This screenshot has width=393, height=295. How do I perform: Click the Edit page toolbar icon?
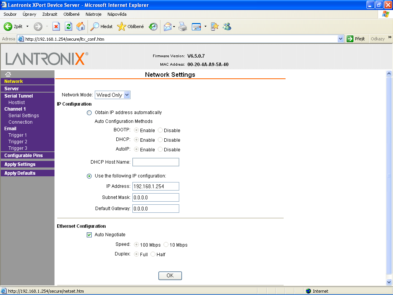(196, 27)
